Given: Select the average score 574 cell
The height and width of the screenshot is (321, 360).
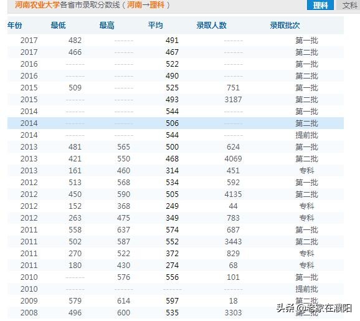Looking at the screenshot, I should tap(172, 230).
